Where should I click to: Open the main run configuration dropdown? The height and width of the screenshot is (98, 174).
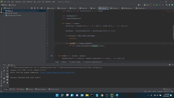click(147, 5)
